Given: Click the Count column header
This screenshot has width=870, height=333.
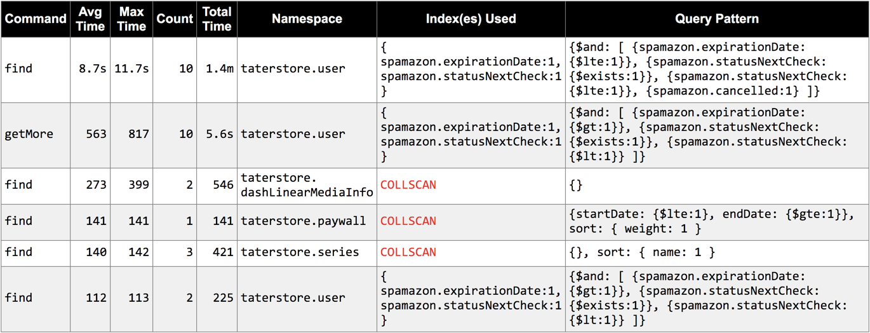Looking at the screenshot, I should (x=175, y=19).
